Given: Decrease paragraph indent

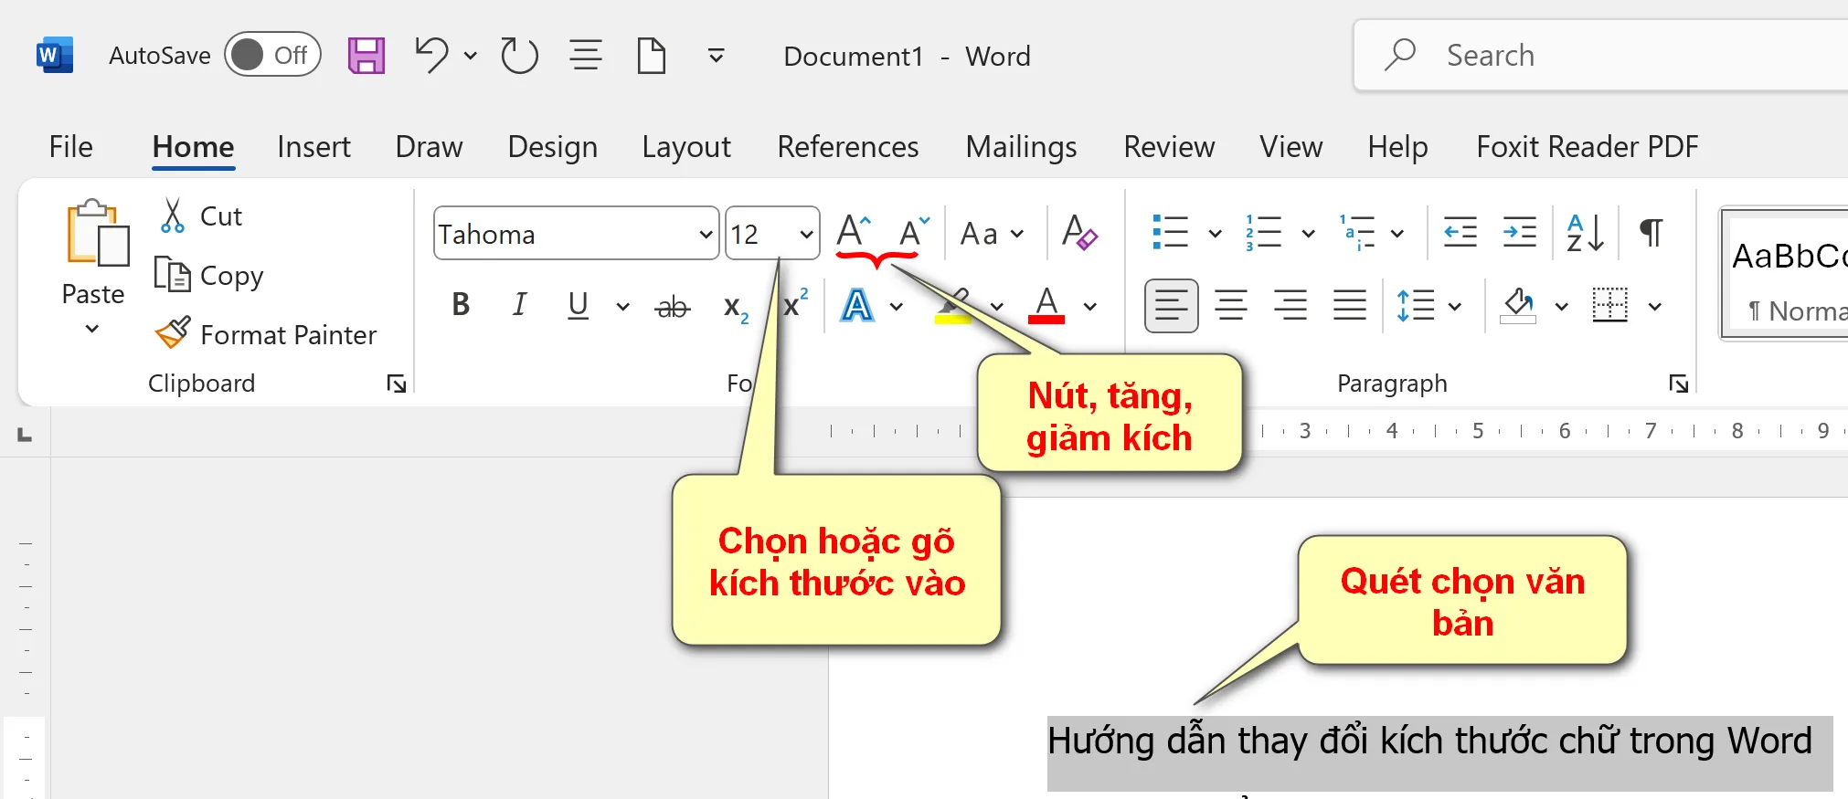Looking at the screenshot, I should pyautogui.click(x=1460, y=232).
